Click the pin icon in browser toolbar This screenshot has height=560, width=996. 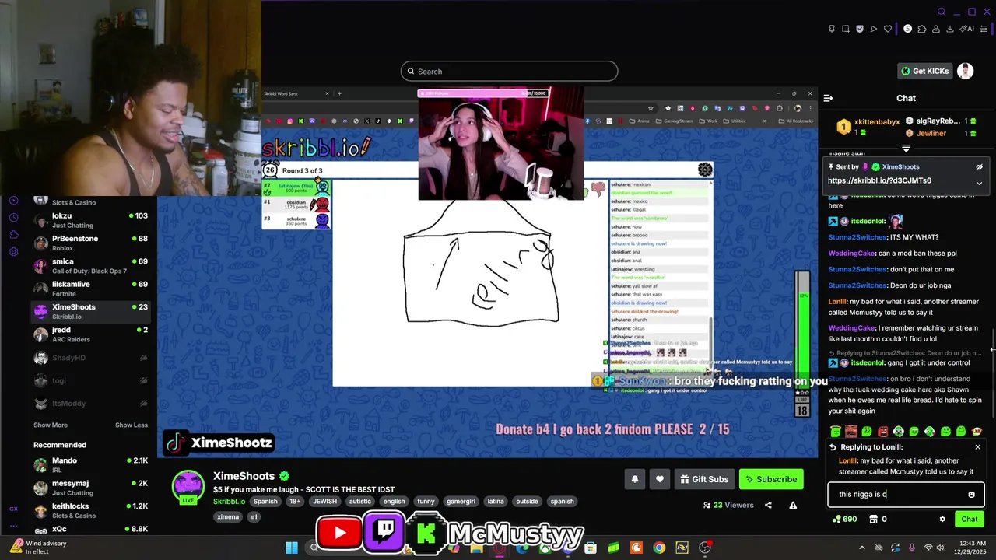832,29
